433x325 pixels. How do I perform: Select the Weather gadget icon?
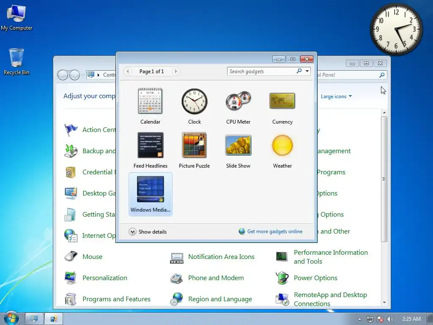point(282,146)
